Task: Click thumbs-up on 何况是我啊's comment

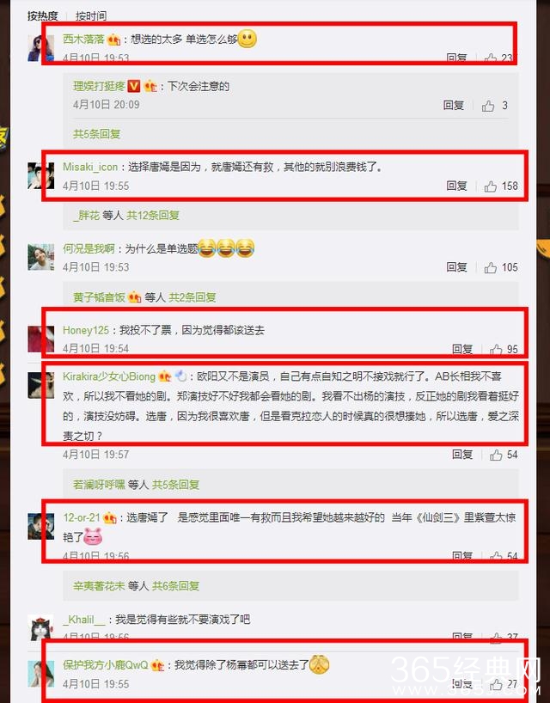Action: (x=490, y=267)
